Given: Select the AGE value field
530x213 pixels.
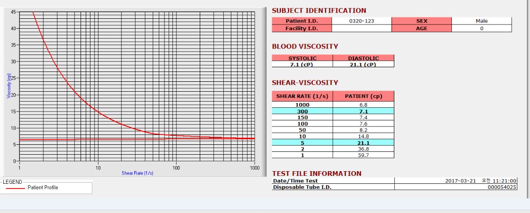Looking at the screenshot, I should [x=481, y=28].
